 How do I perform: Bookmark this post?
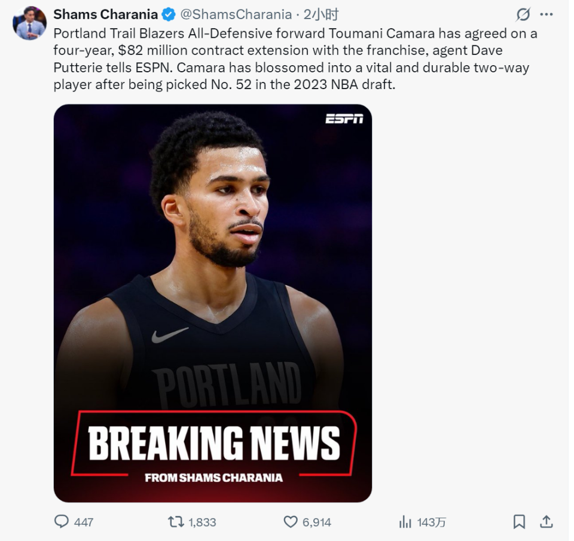click(519, 522)
